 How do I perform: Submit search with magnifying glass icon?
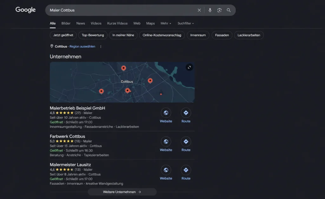(x=229, y=10)
